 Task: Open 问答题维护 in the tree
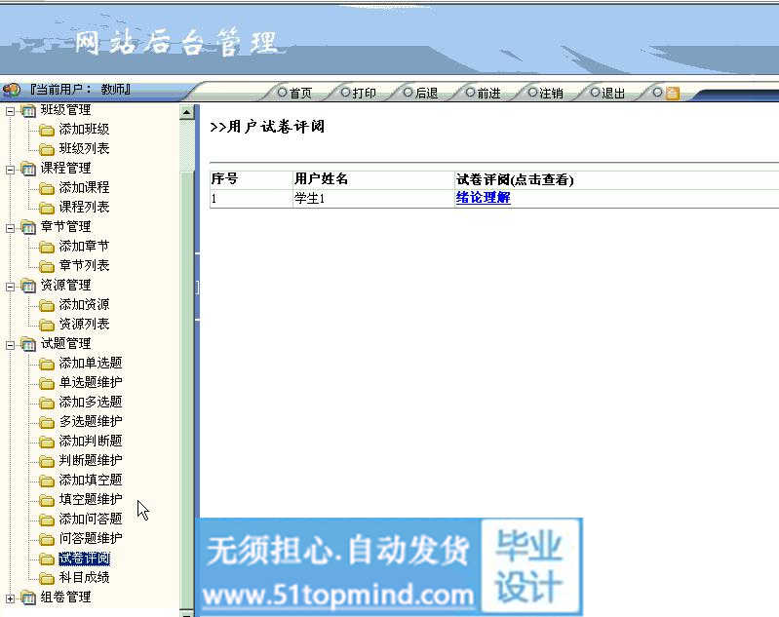(x=91, y=538)
